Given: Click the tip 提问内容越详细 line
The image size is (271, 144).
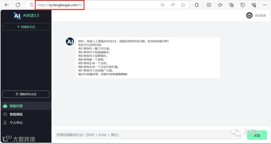Looking at the screenshot, I should [103, 74].
